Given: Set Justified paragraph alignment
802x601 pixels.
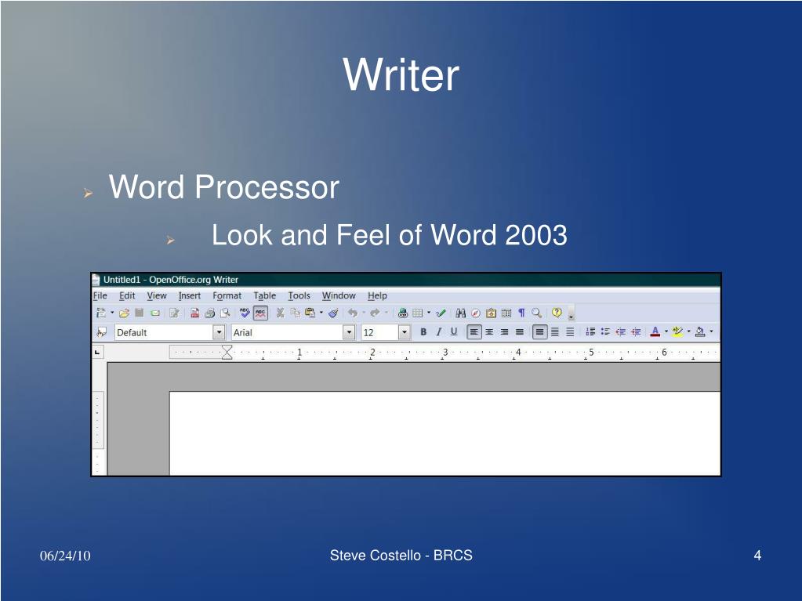Looking at the screenshot, I should pos(520,332).
